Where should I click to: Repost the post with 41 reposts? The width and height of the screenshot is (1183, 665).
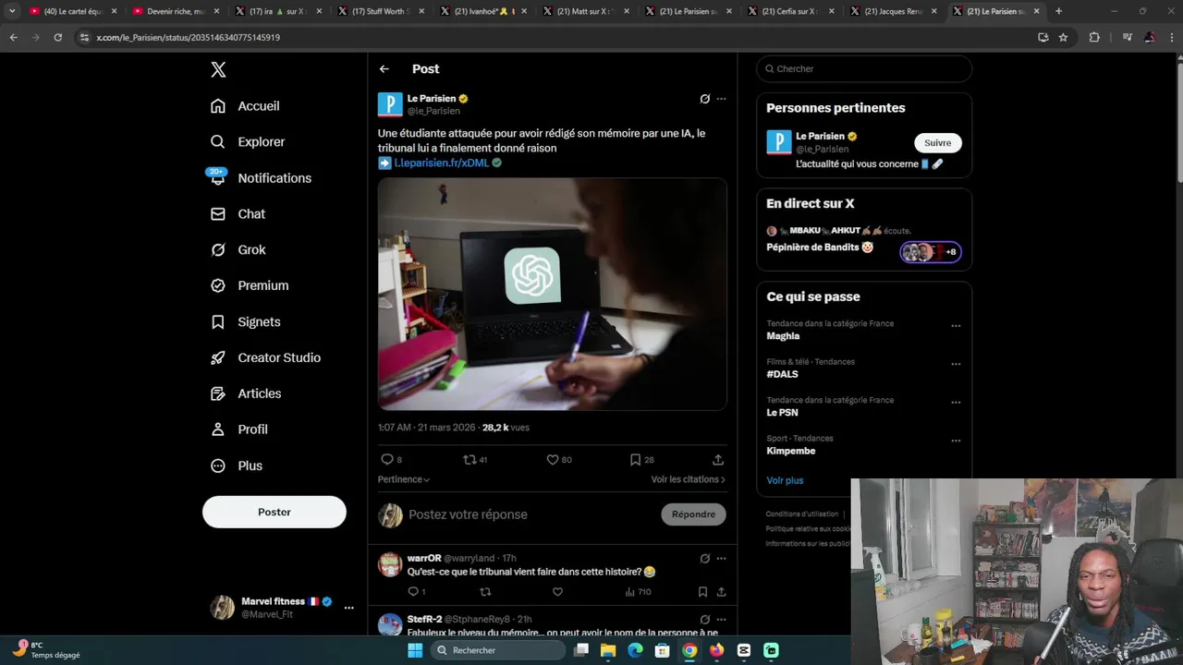click(x=475, y=460)
